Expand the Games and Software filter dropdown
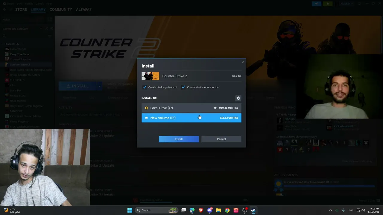Viewport: 383px width, 215px height. (41, 29)
